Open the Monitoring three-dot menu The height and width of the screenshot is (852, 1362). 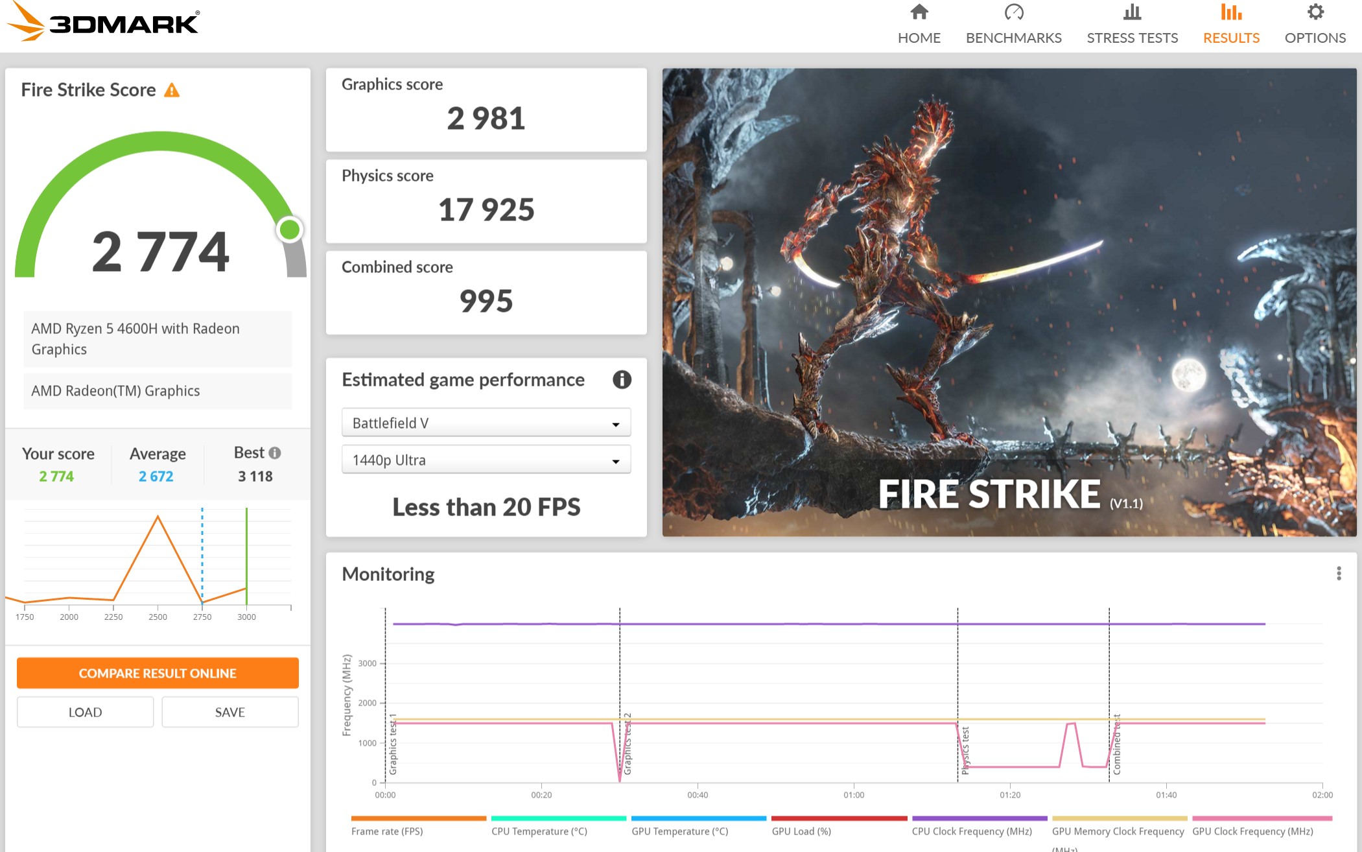(1339, 573)
